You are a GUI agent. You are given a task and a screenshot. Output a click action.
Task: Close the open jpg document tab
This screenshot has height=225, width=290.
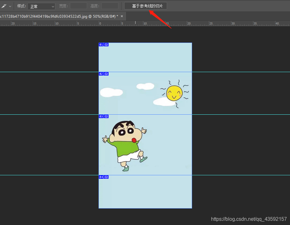122,16
